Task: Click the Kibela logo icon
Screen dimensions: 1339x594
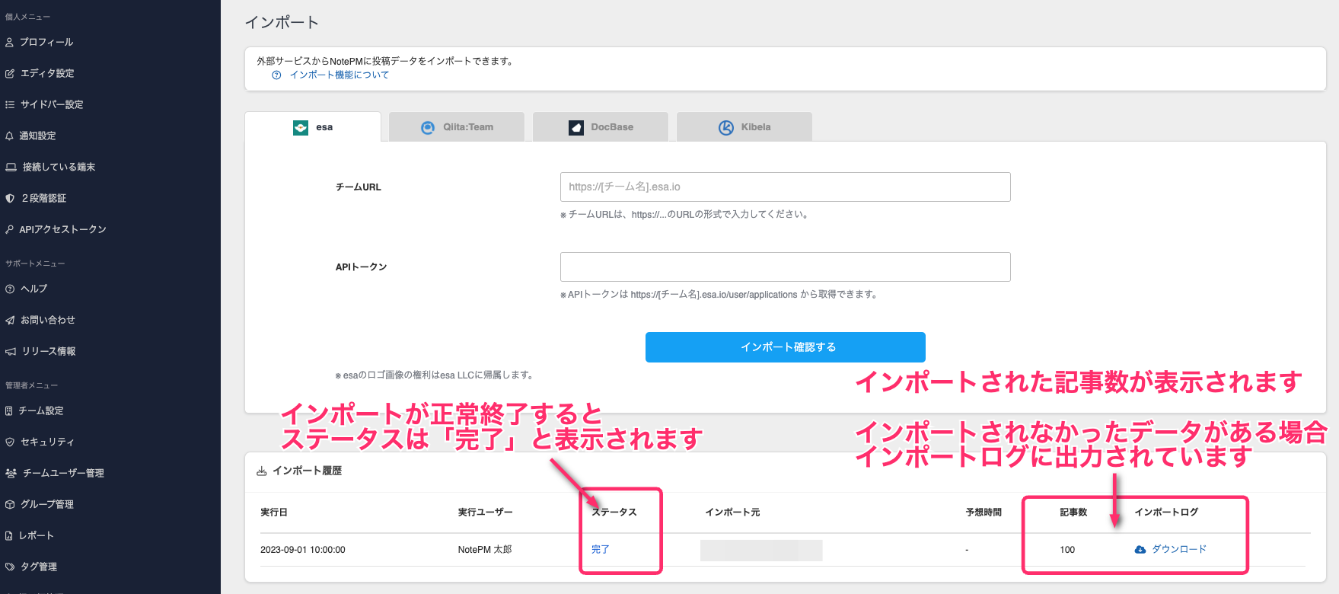Action: click(x=726, y=127)
